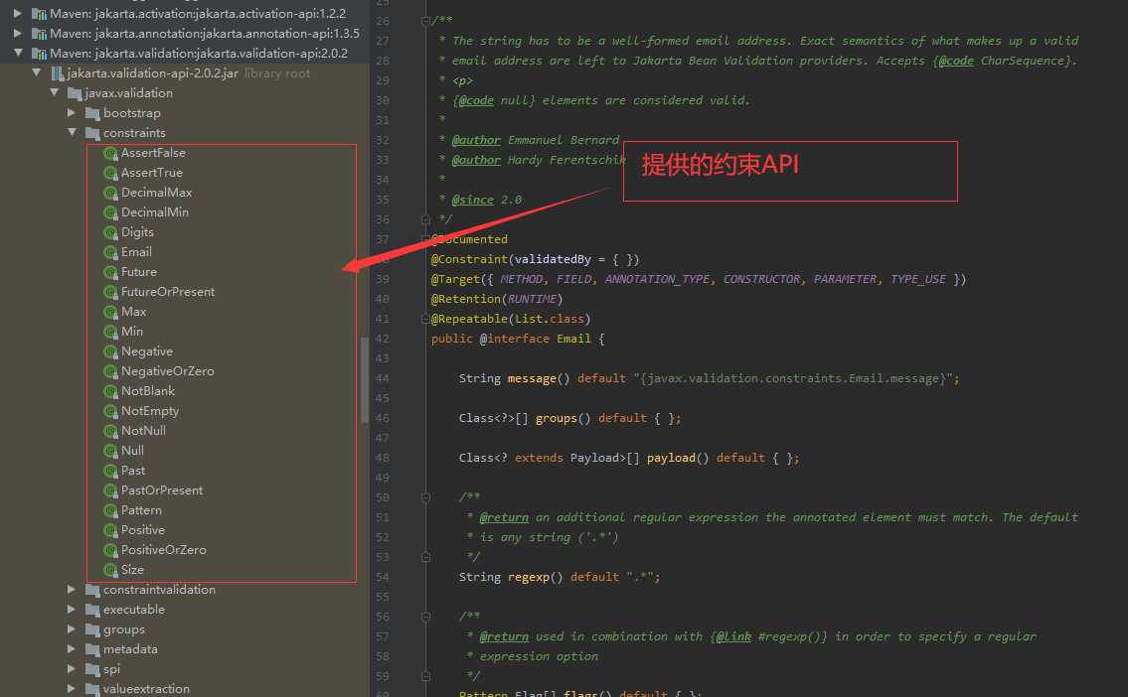Select the Pattern annotation icon
This screenshot has height=697, width=1128.
click(x=110, y=509)
